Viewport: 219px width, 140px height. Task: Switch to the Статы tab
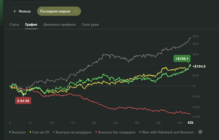point(14,25)
